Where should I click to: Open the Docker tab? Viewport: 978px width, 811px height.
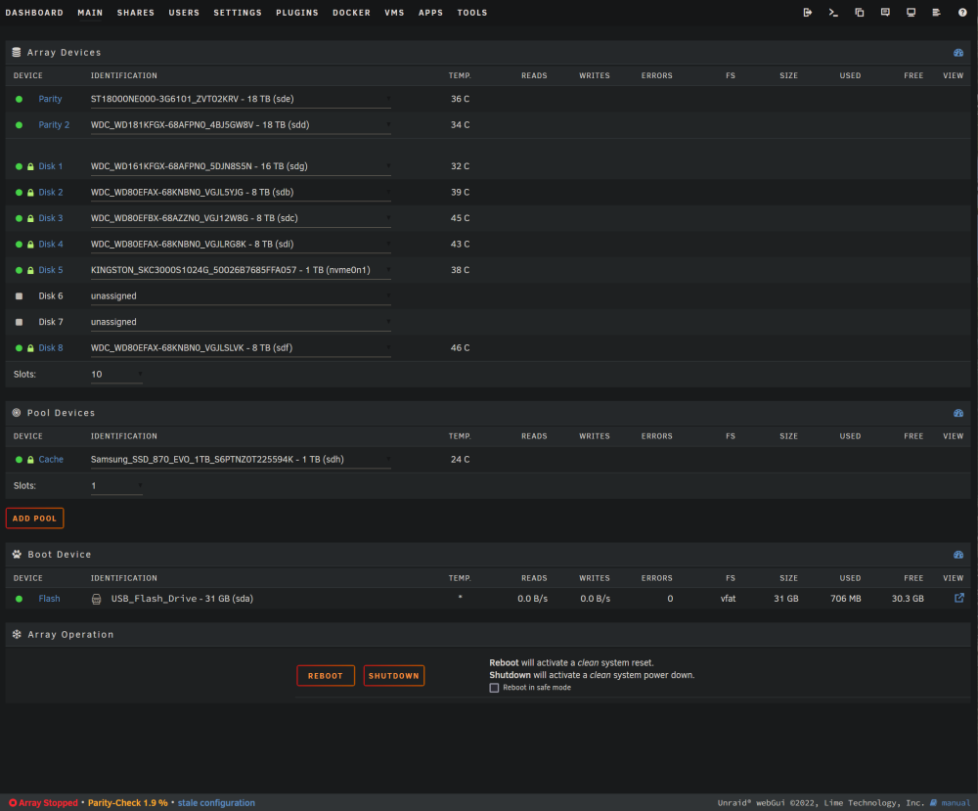(351, 13)
